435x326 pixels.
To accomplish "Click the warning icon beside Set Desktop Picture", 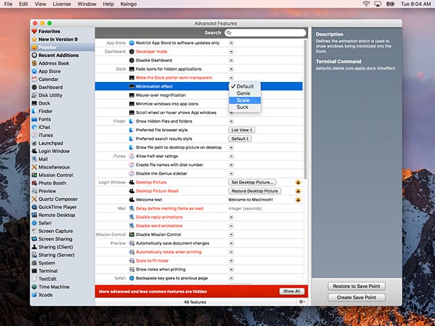I will 298,182.
